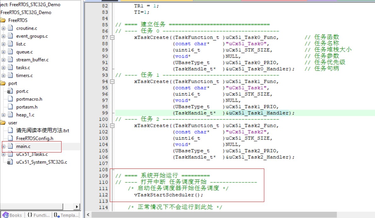
Task: Select port.c in project tree
Action: (22, 91)
